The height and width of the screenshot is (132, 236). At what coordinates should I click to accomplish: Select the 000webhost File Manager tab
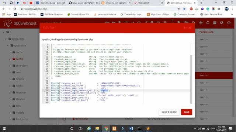click(181, 3)
